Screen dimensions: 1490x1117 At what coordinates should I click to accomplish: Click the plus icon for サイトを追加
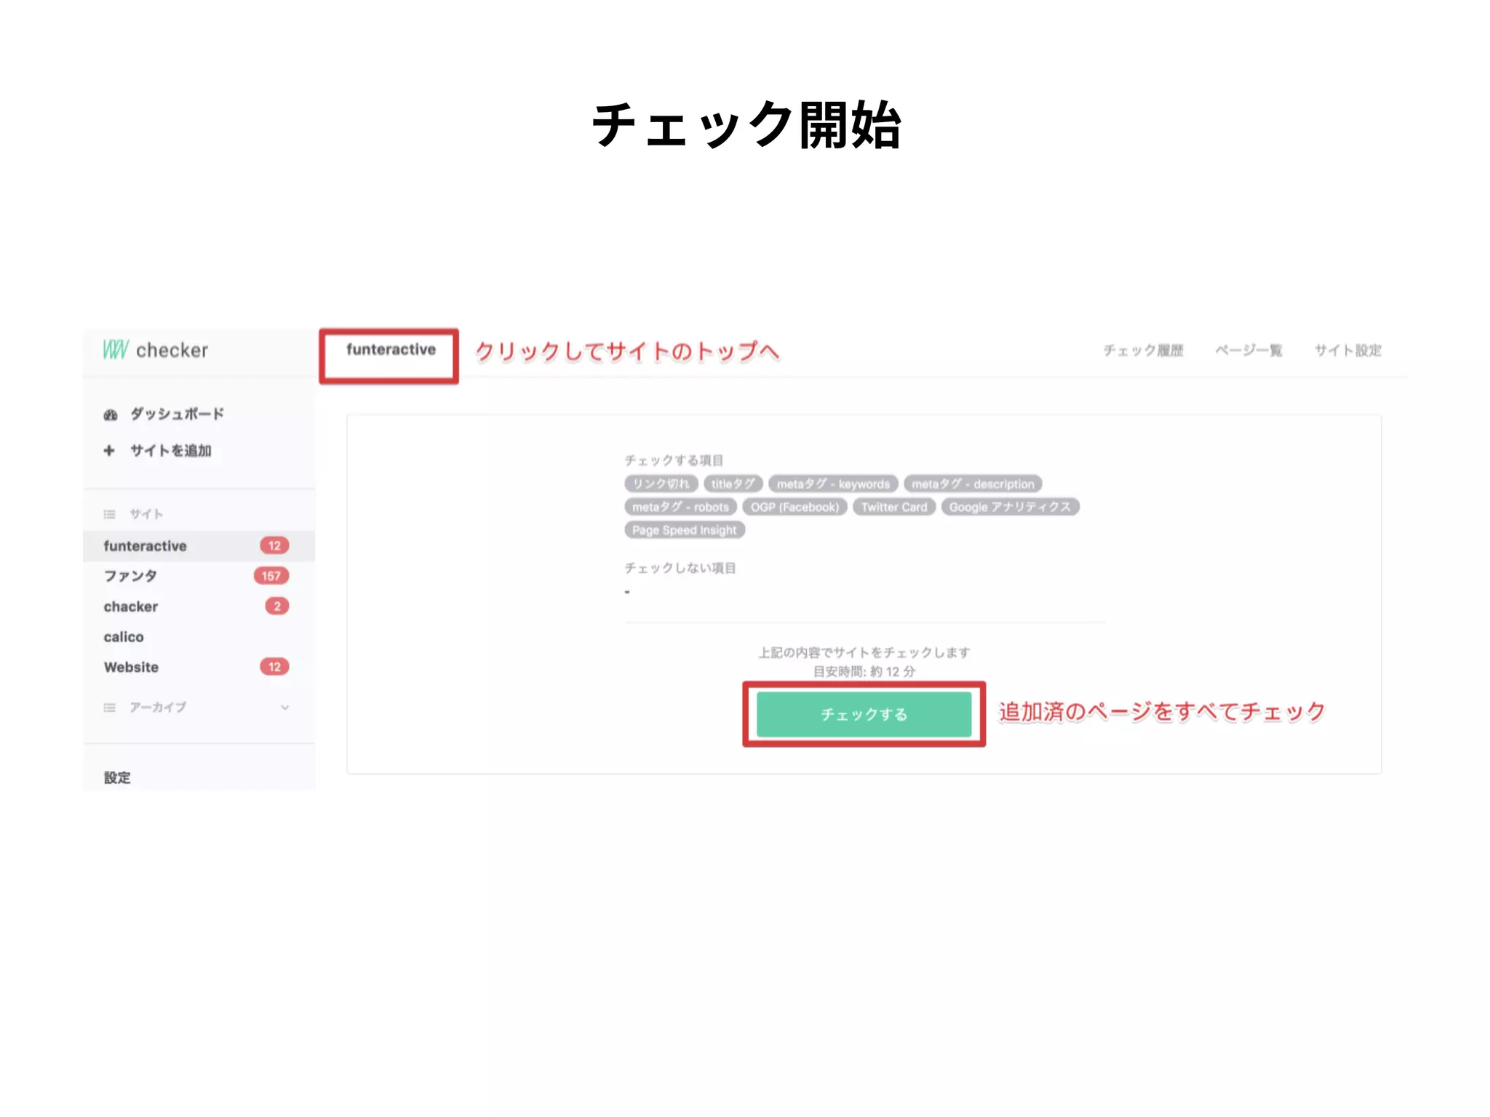109,451
